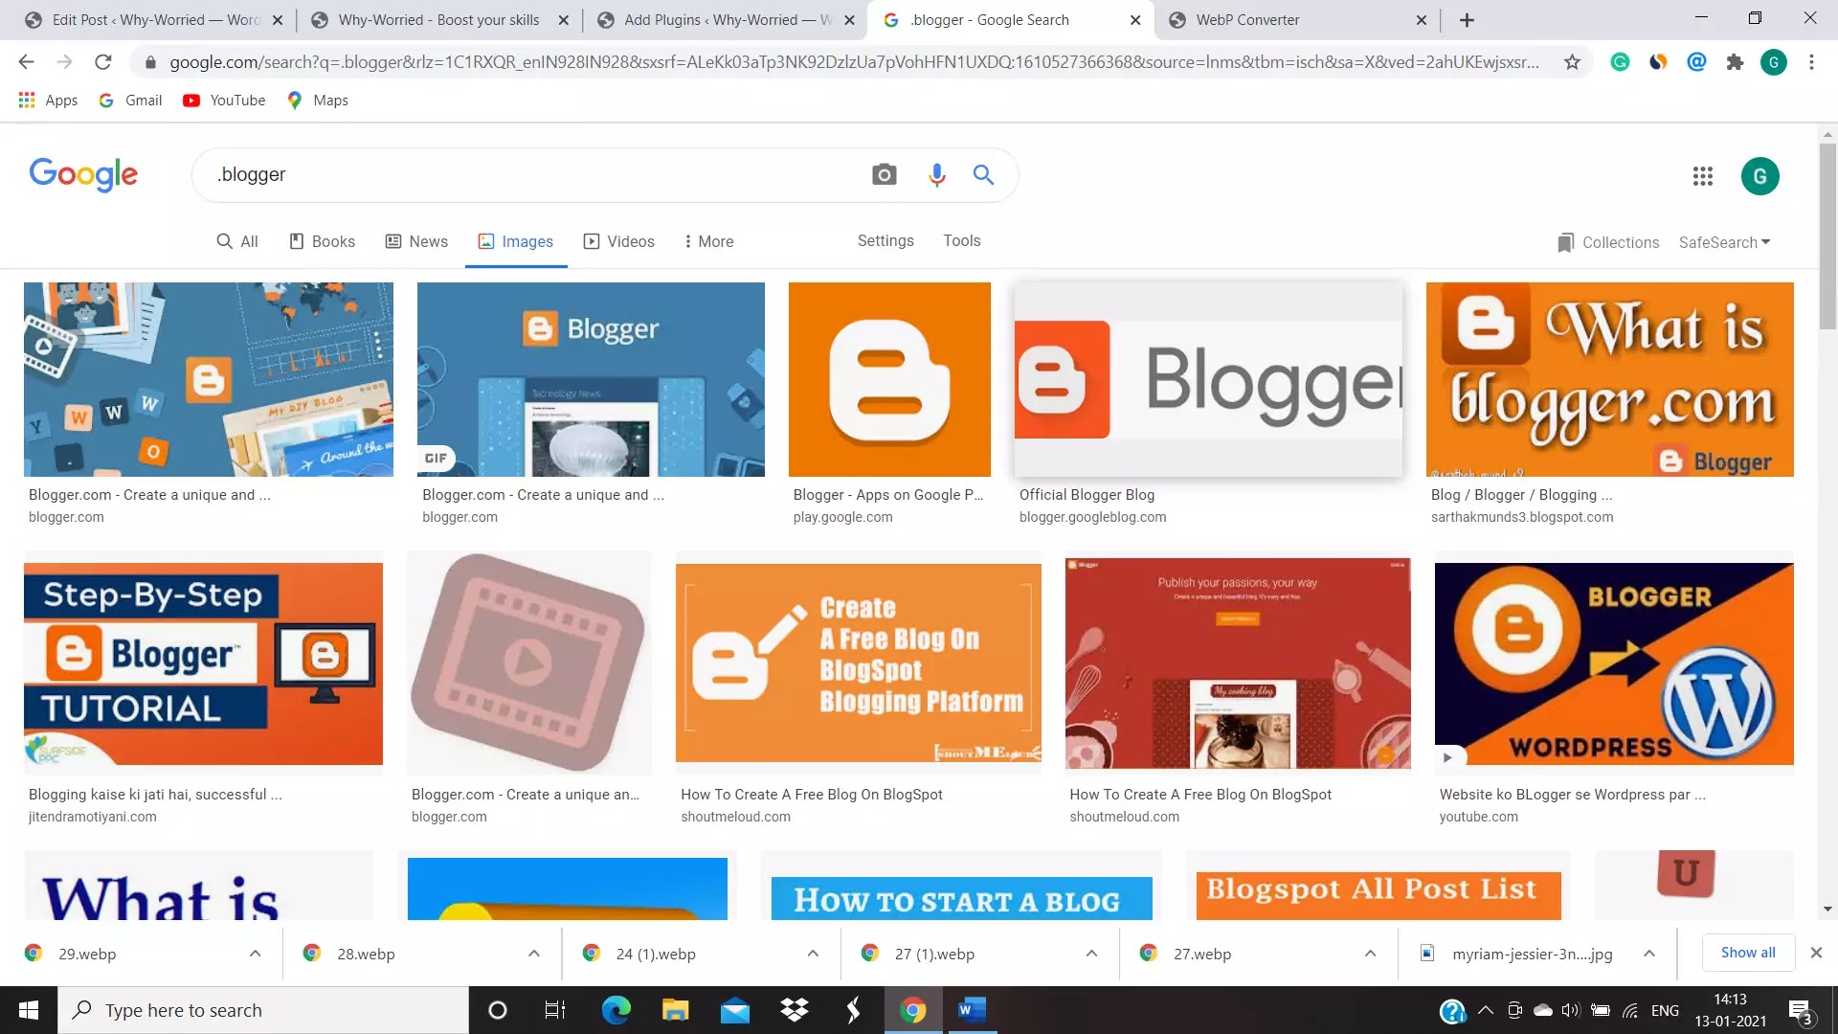Screen dimensions: 1838x1034
Task: Bookmark this page with the star icon
Action: pyautogui.click(x=1572, y=62)
